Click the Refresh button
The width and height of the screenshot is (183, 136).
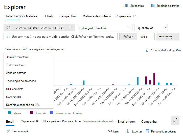click(128, 36)
